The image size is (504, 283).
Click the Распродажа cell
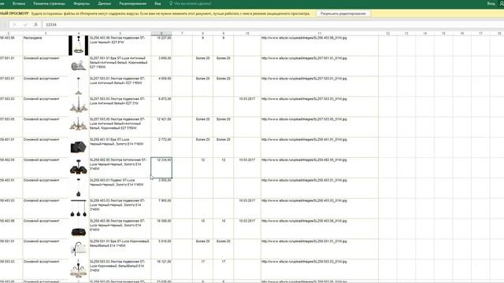46,46
